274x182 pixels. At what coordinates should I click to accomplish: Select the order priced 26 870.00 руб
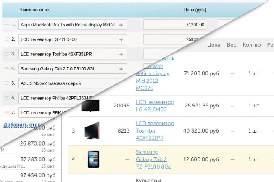pyautogui.click(x=31, y=146)
